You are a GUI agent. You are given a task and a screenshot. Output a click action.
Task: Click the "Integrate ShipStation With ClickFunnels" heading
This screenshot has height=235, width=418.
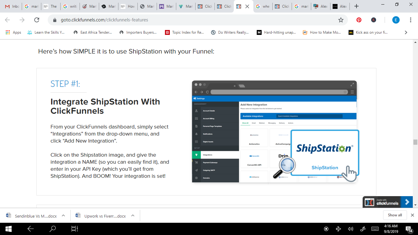[x=105, y=106]
